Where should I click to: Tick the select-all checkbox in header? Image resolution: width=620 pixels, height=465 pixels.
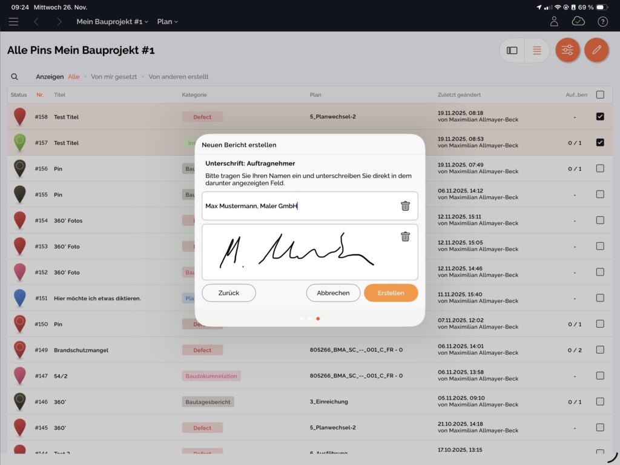click(x=600, y=94)
